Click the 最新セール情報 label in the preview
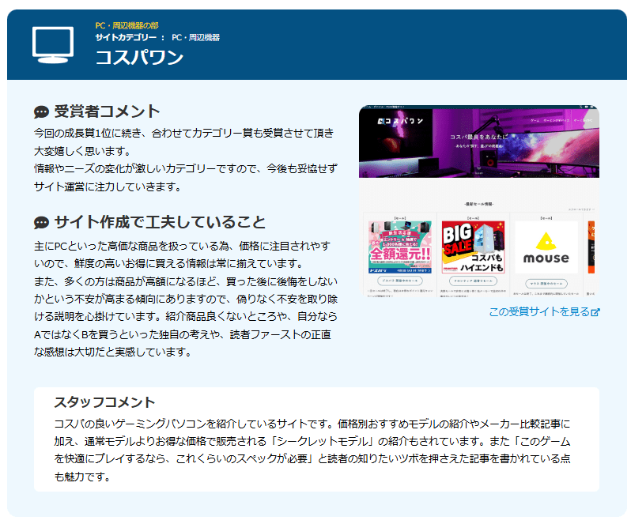The height and width of the screenshot is (524, 631). point(479,204)
